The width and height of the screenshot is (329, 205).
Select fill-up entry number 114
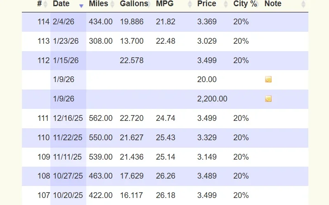43,22
